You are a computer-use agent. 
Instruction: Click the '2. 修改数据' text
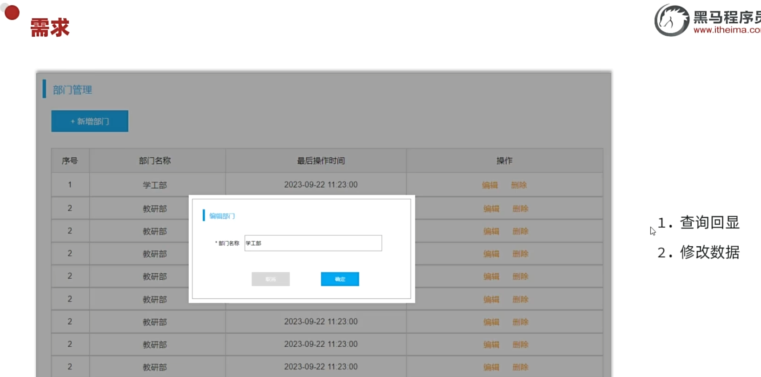tap(699, 252)
